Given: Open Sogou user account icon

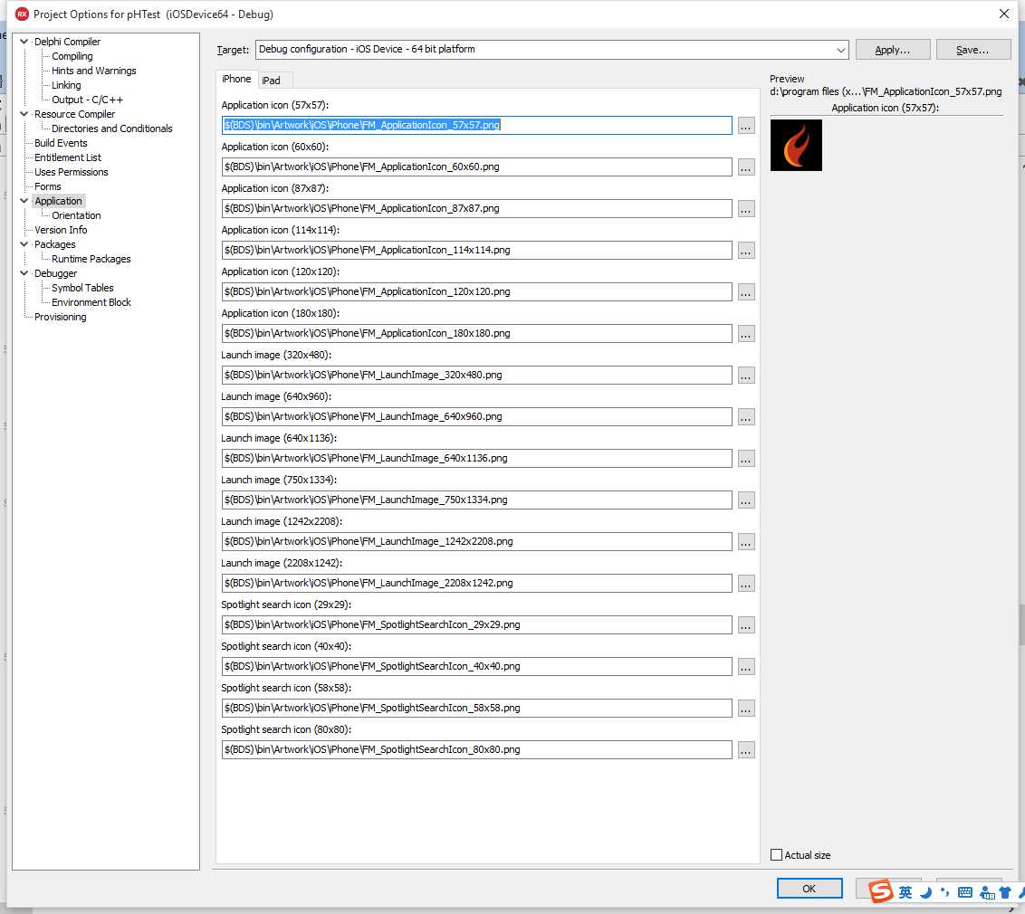Looking at the screenshot, I should (987, 892).
